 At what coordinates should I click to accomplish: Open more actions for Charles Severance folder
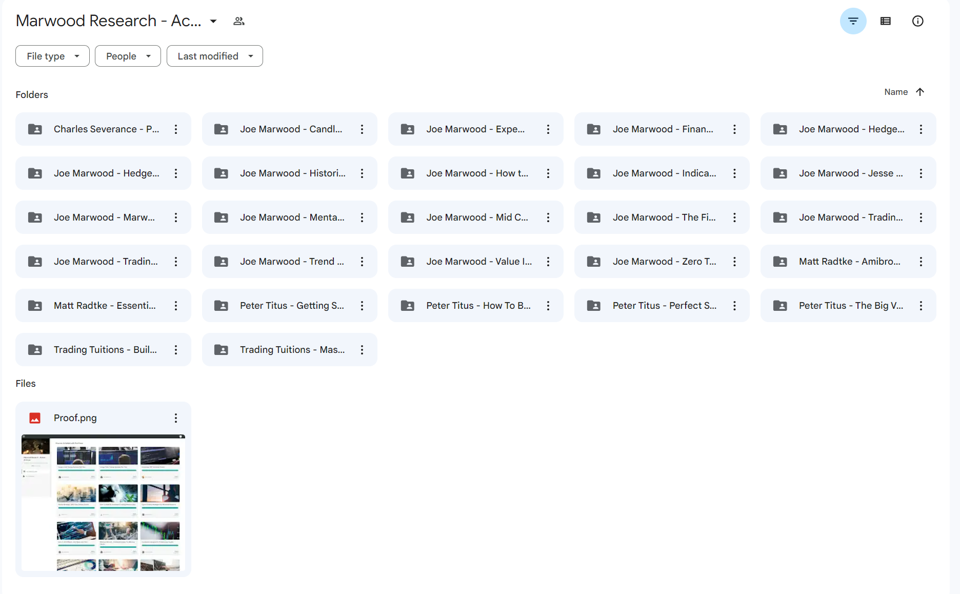[x=176, y=129]
